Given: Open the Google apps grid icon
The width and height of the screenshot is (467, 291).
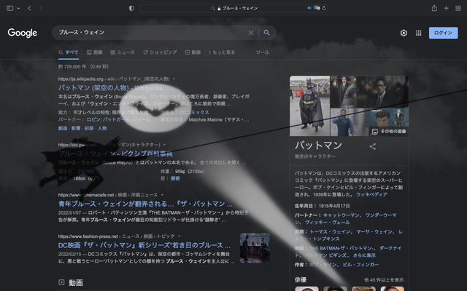Looking at the screenshot, I should (418, 33).
